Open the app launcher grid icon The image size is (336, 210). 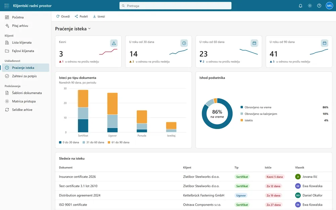[7, 6]
